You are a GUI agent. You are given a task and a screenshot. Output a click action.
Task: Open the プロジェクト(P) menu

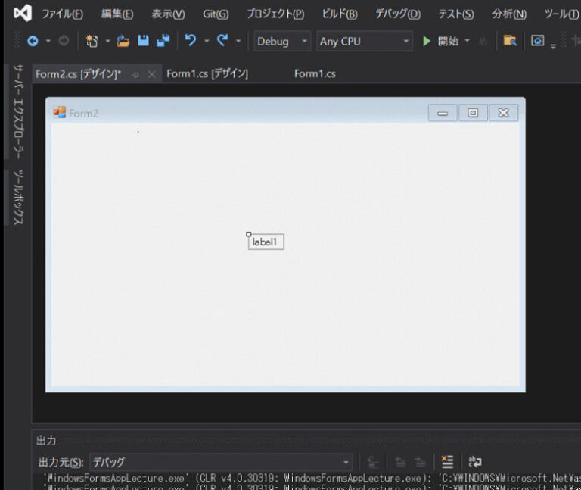(275, 14)
